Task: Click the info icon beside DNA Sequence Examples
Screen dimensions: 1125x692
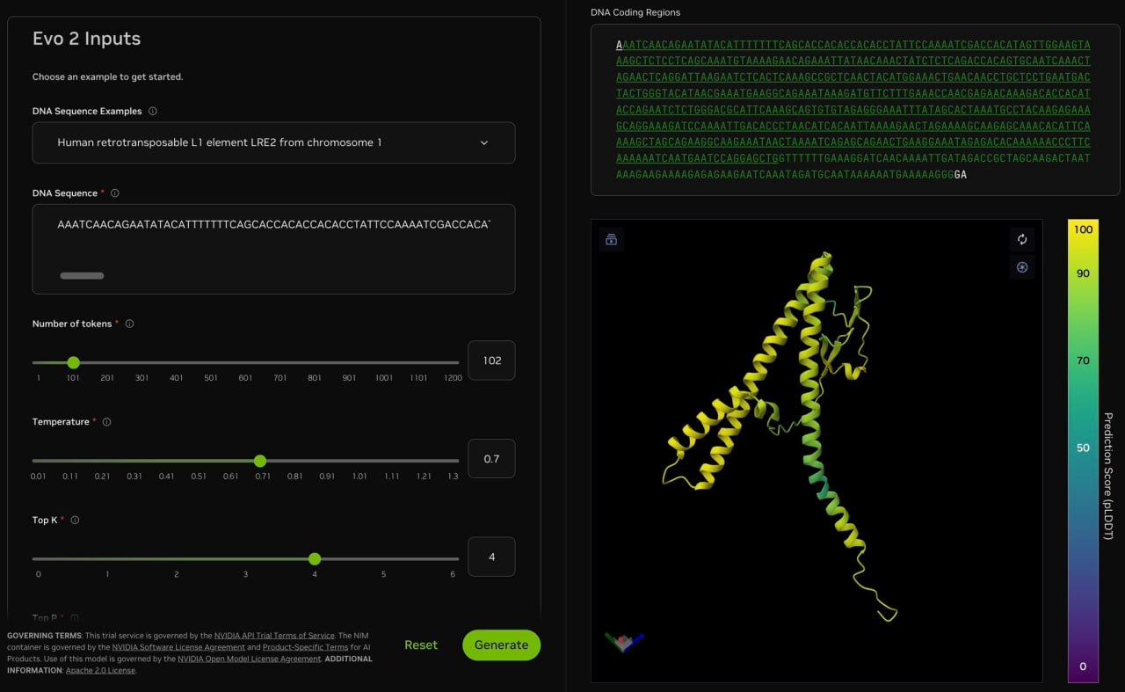Action: (153, 112)
